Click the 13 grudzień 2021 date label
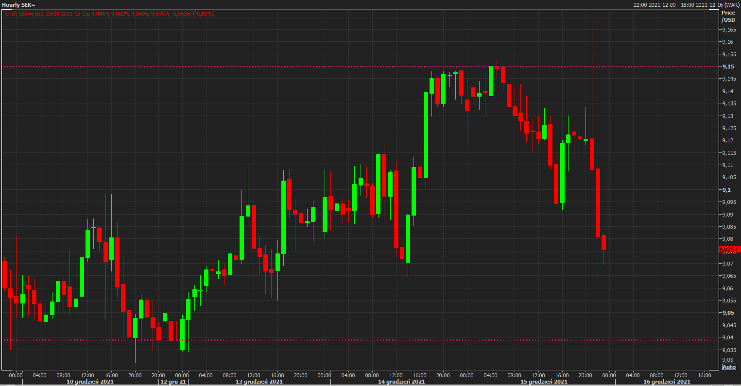The image size is (741, 386). click(x=259, y=382)
